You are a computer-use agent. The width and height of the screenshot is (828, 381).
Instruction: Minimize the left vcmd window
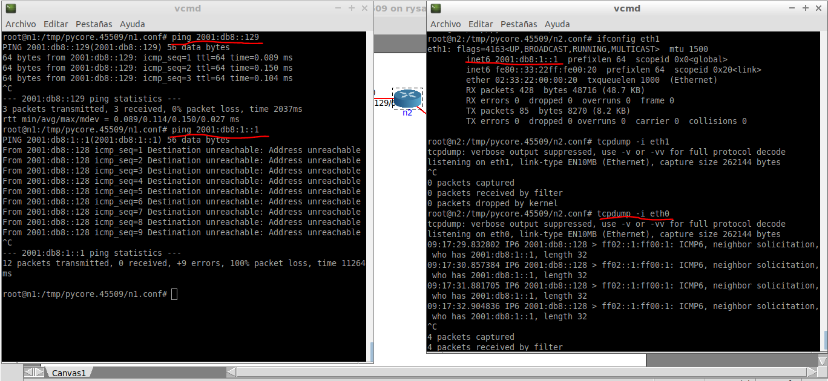(338, 8)
